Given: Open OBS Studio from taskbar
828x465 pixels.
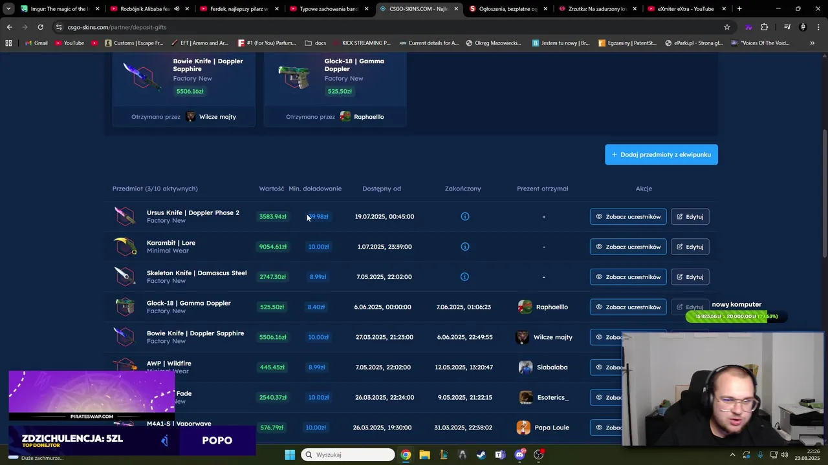Looking at the screenshot, I should pos(538,455).
